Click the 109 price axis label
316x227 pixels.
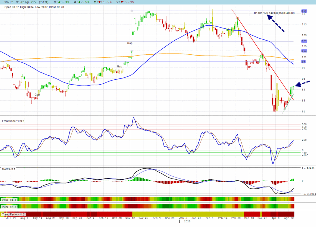[304, 35]
